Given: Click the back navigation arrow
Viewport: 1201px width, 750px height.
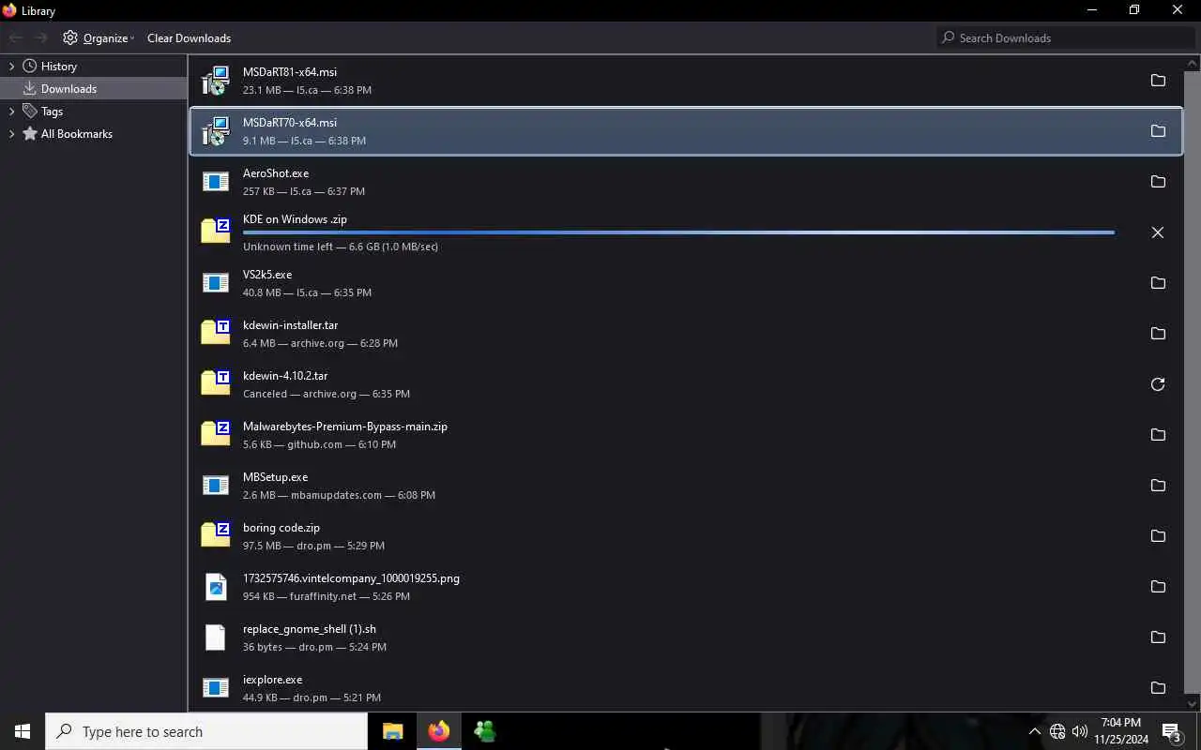Looking at the screenshot, I should (15, 38).
